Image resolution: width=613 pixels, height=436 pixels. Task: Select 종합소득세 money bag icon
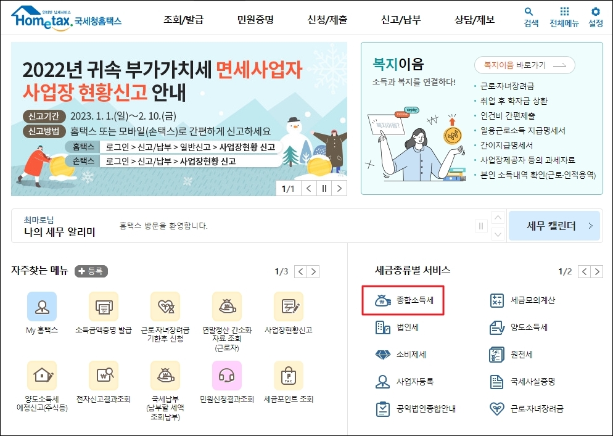(x=383, y=300)
